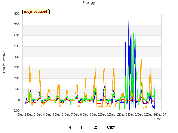The height and width of the screenshot is (133, 178).
Task: Click the orange RNET peak on Dec 14
Action: pyautogui.click(x=141, y=59)
